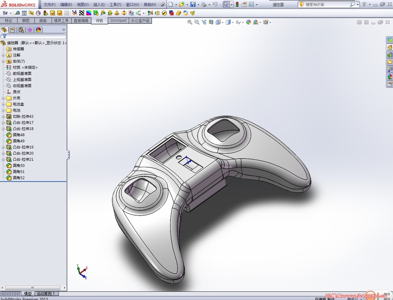Expand the 外壳 folder
Viewport: 393px width, 300px height.
(3, 98)
